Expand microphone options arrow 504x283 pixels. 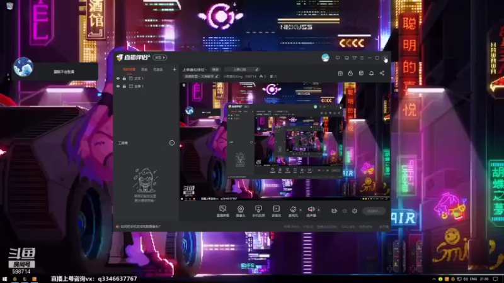click(301, 210)
